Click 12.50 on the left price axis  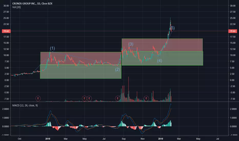click(6, 49)
